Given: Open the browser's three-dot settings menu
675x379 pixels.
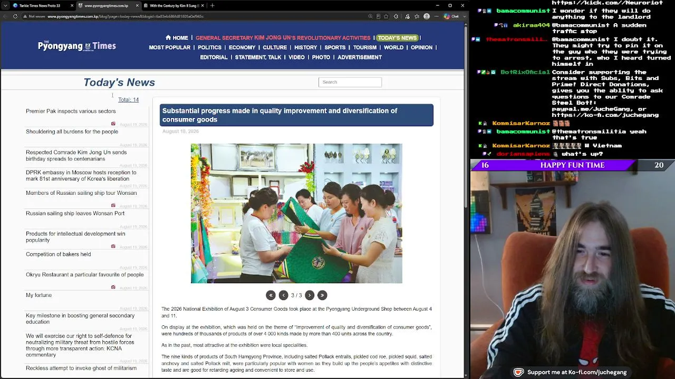Looking at the screenshot, I should tap(437, 16).
